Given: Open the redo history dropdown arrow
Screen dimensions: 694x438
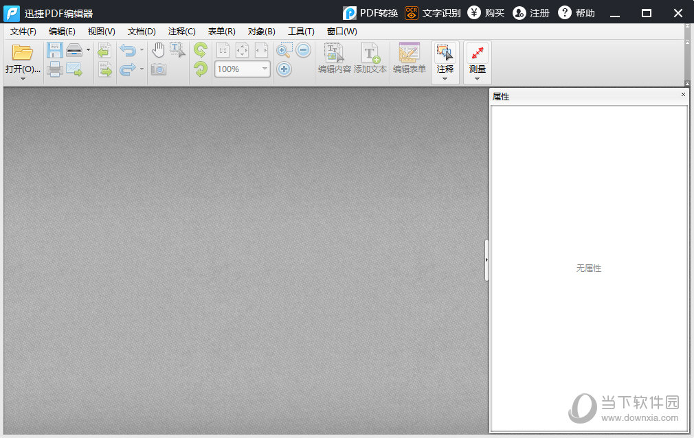Looking at the screenshot, I should (x=142, y=69).
